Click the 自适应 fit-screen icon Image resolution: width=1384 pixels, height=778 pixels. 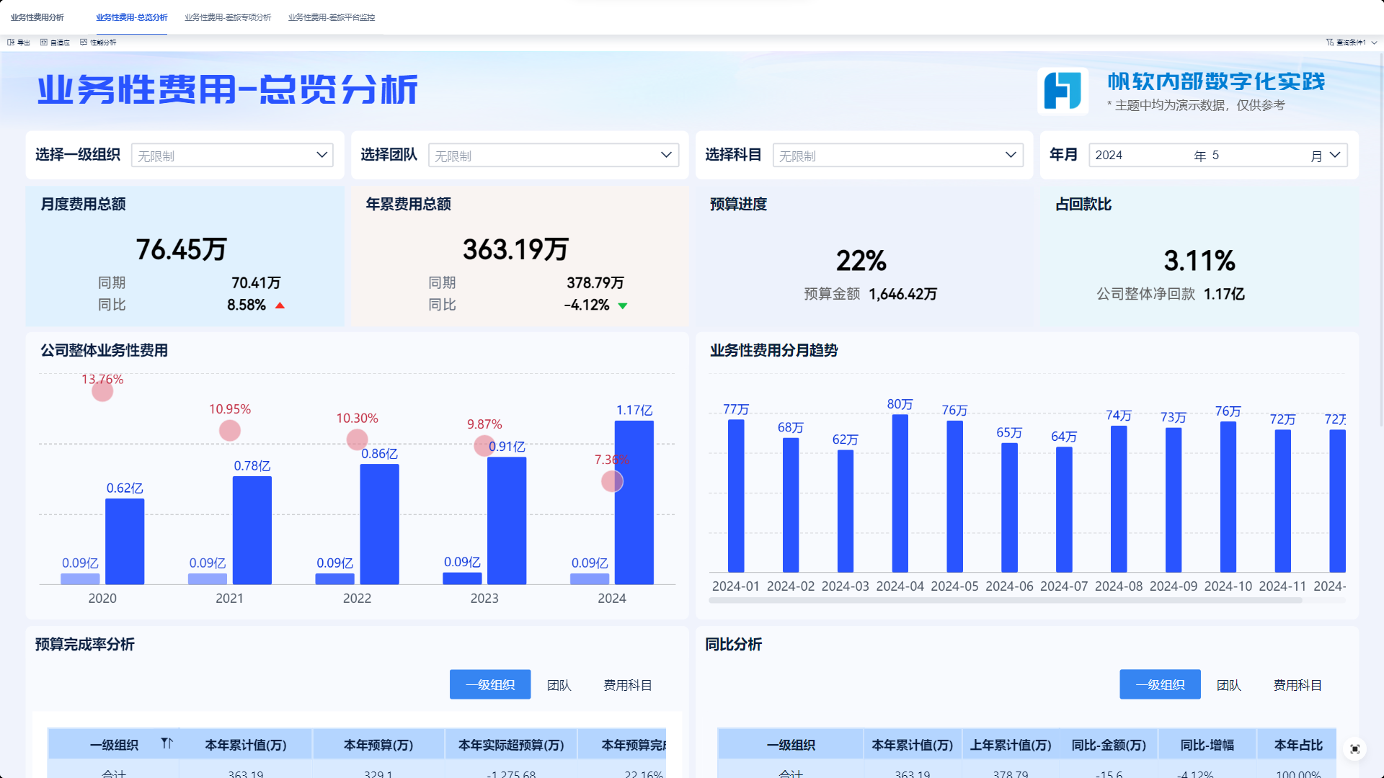coord(44,43)
